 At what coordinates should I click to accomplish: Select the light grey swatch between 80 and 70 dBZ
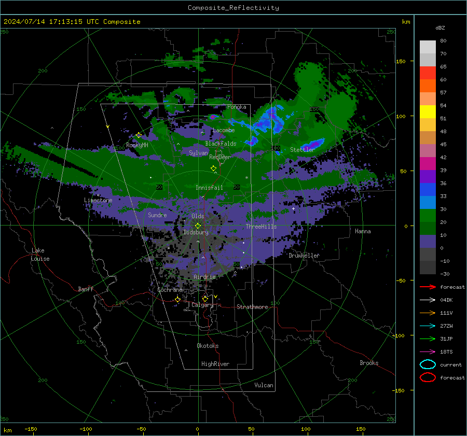click(x=428, y=47)
